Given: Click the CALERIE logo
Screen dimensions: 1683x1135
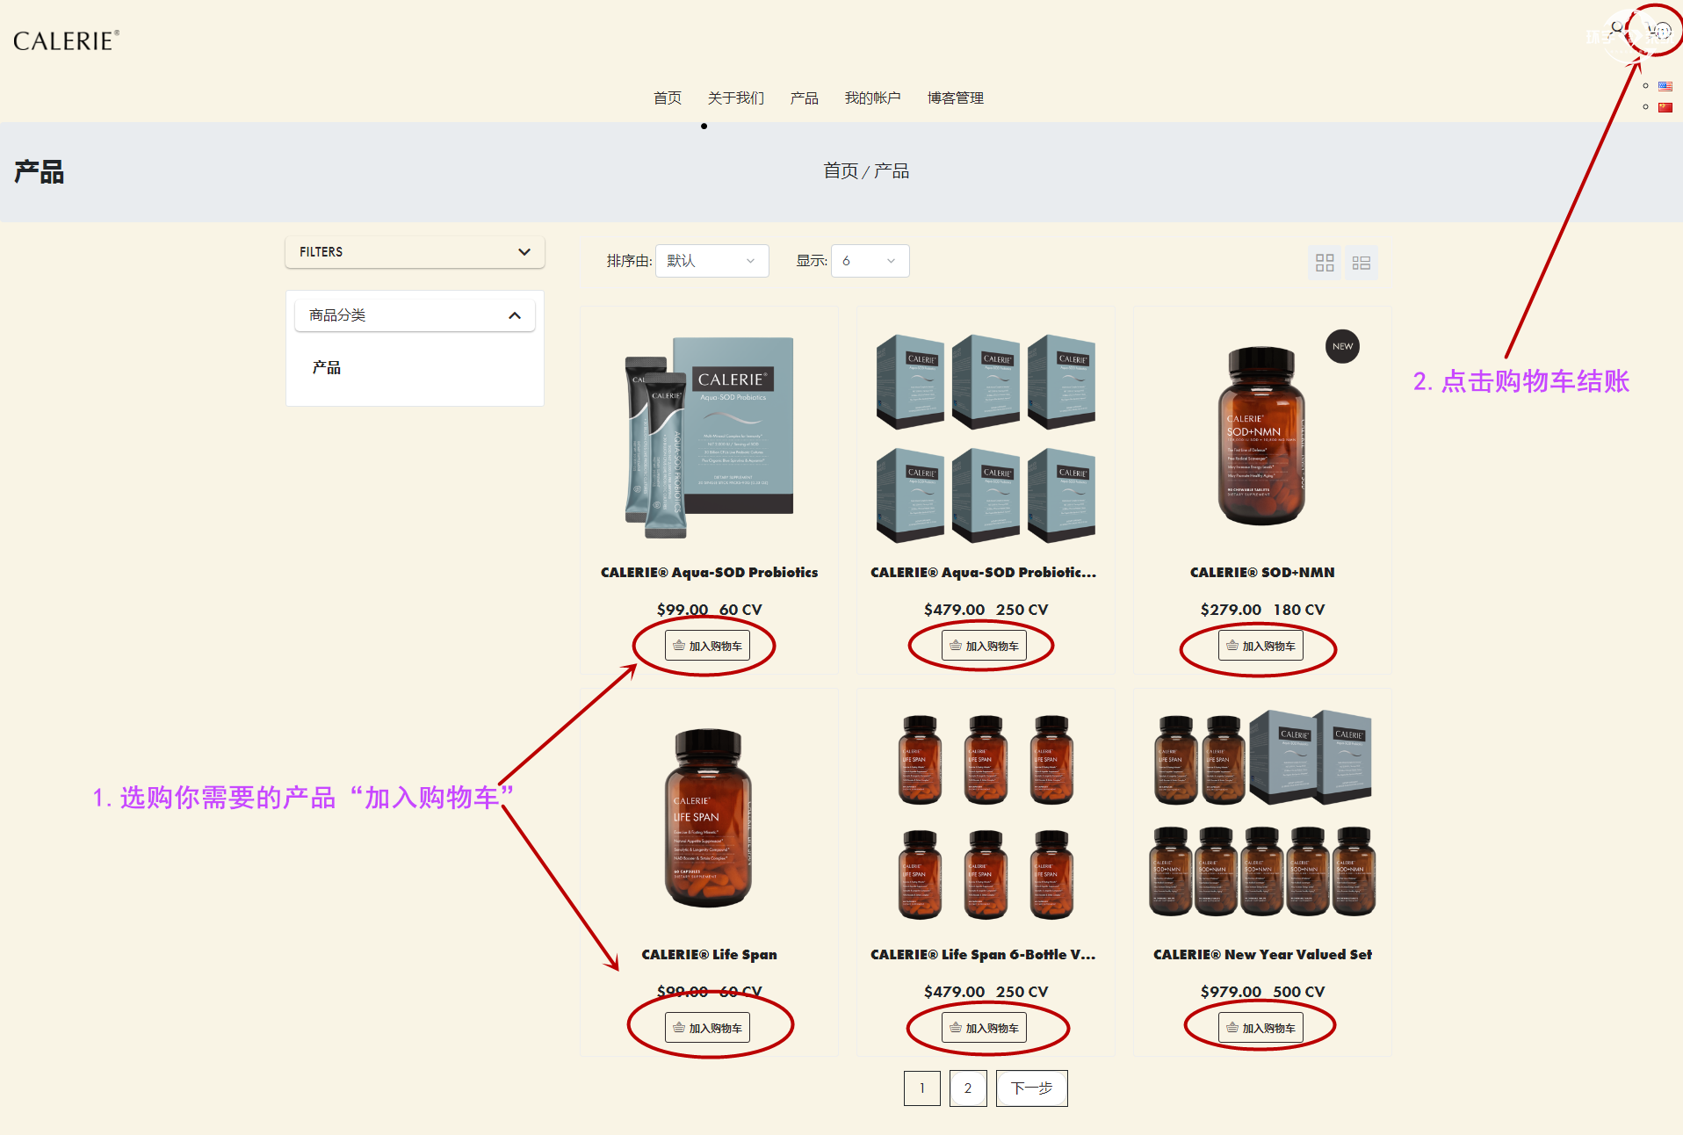Looking at the screenshot, I should 66,40.
